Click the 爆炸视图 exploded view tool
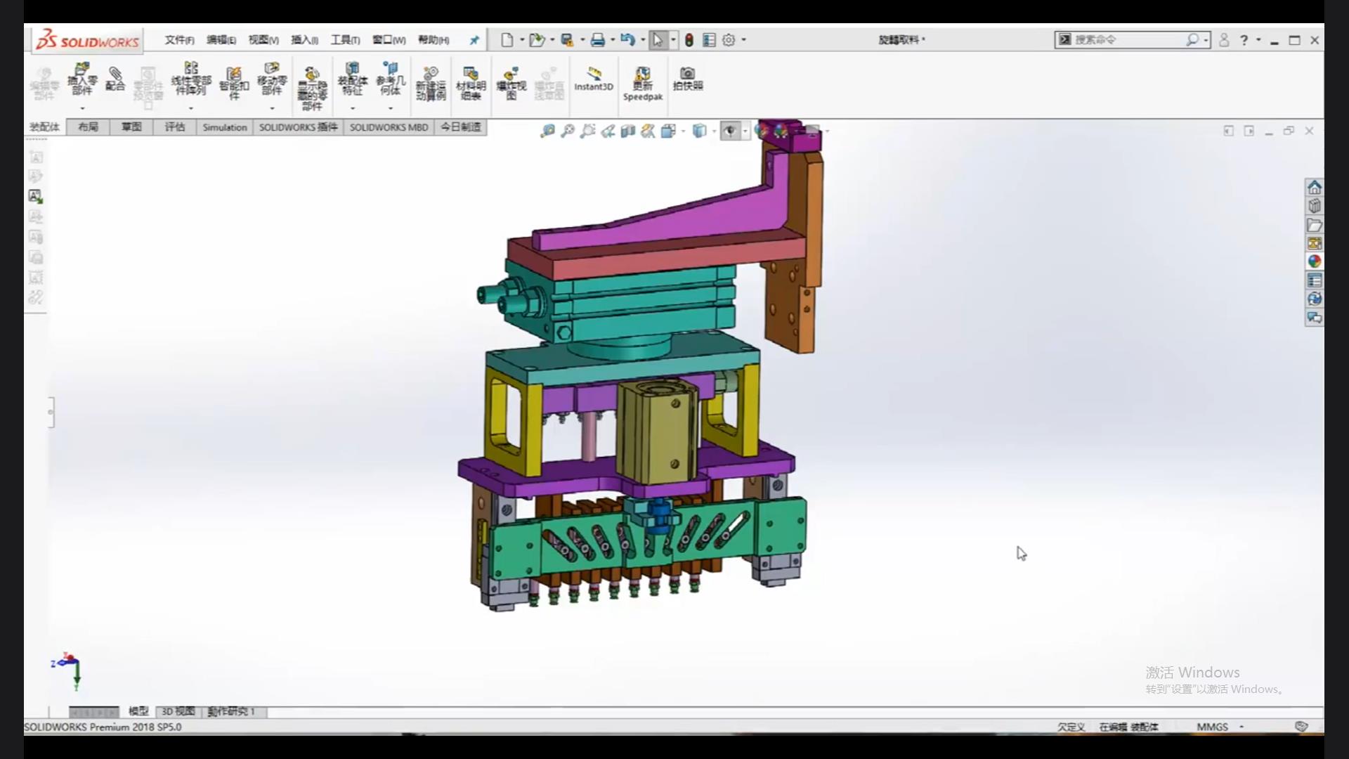 tap(511, 83)
